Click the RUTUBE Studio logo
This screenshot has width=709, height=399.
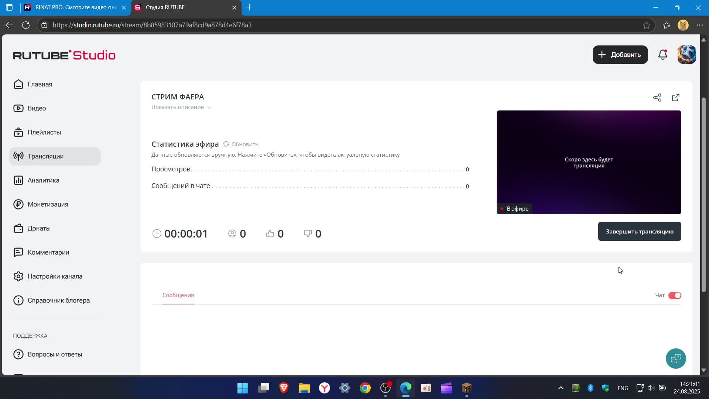(x=64, y=55)
